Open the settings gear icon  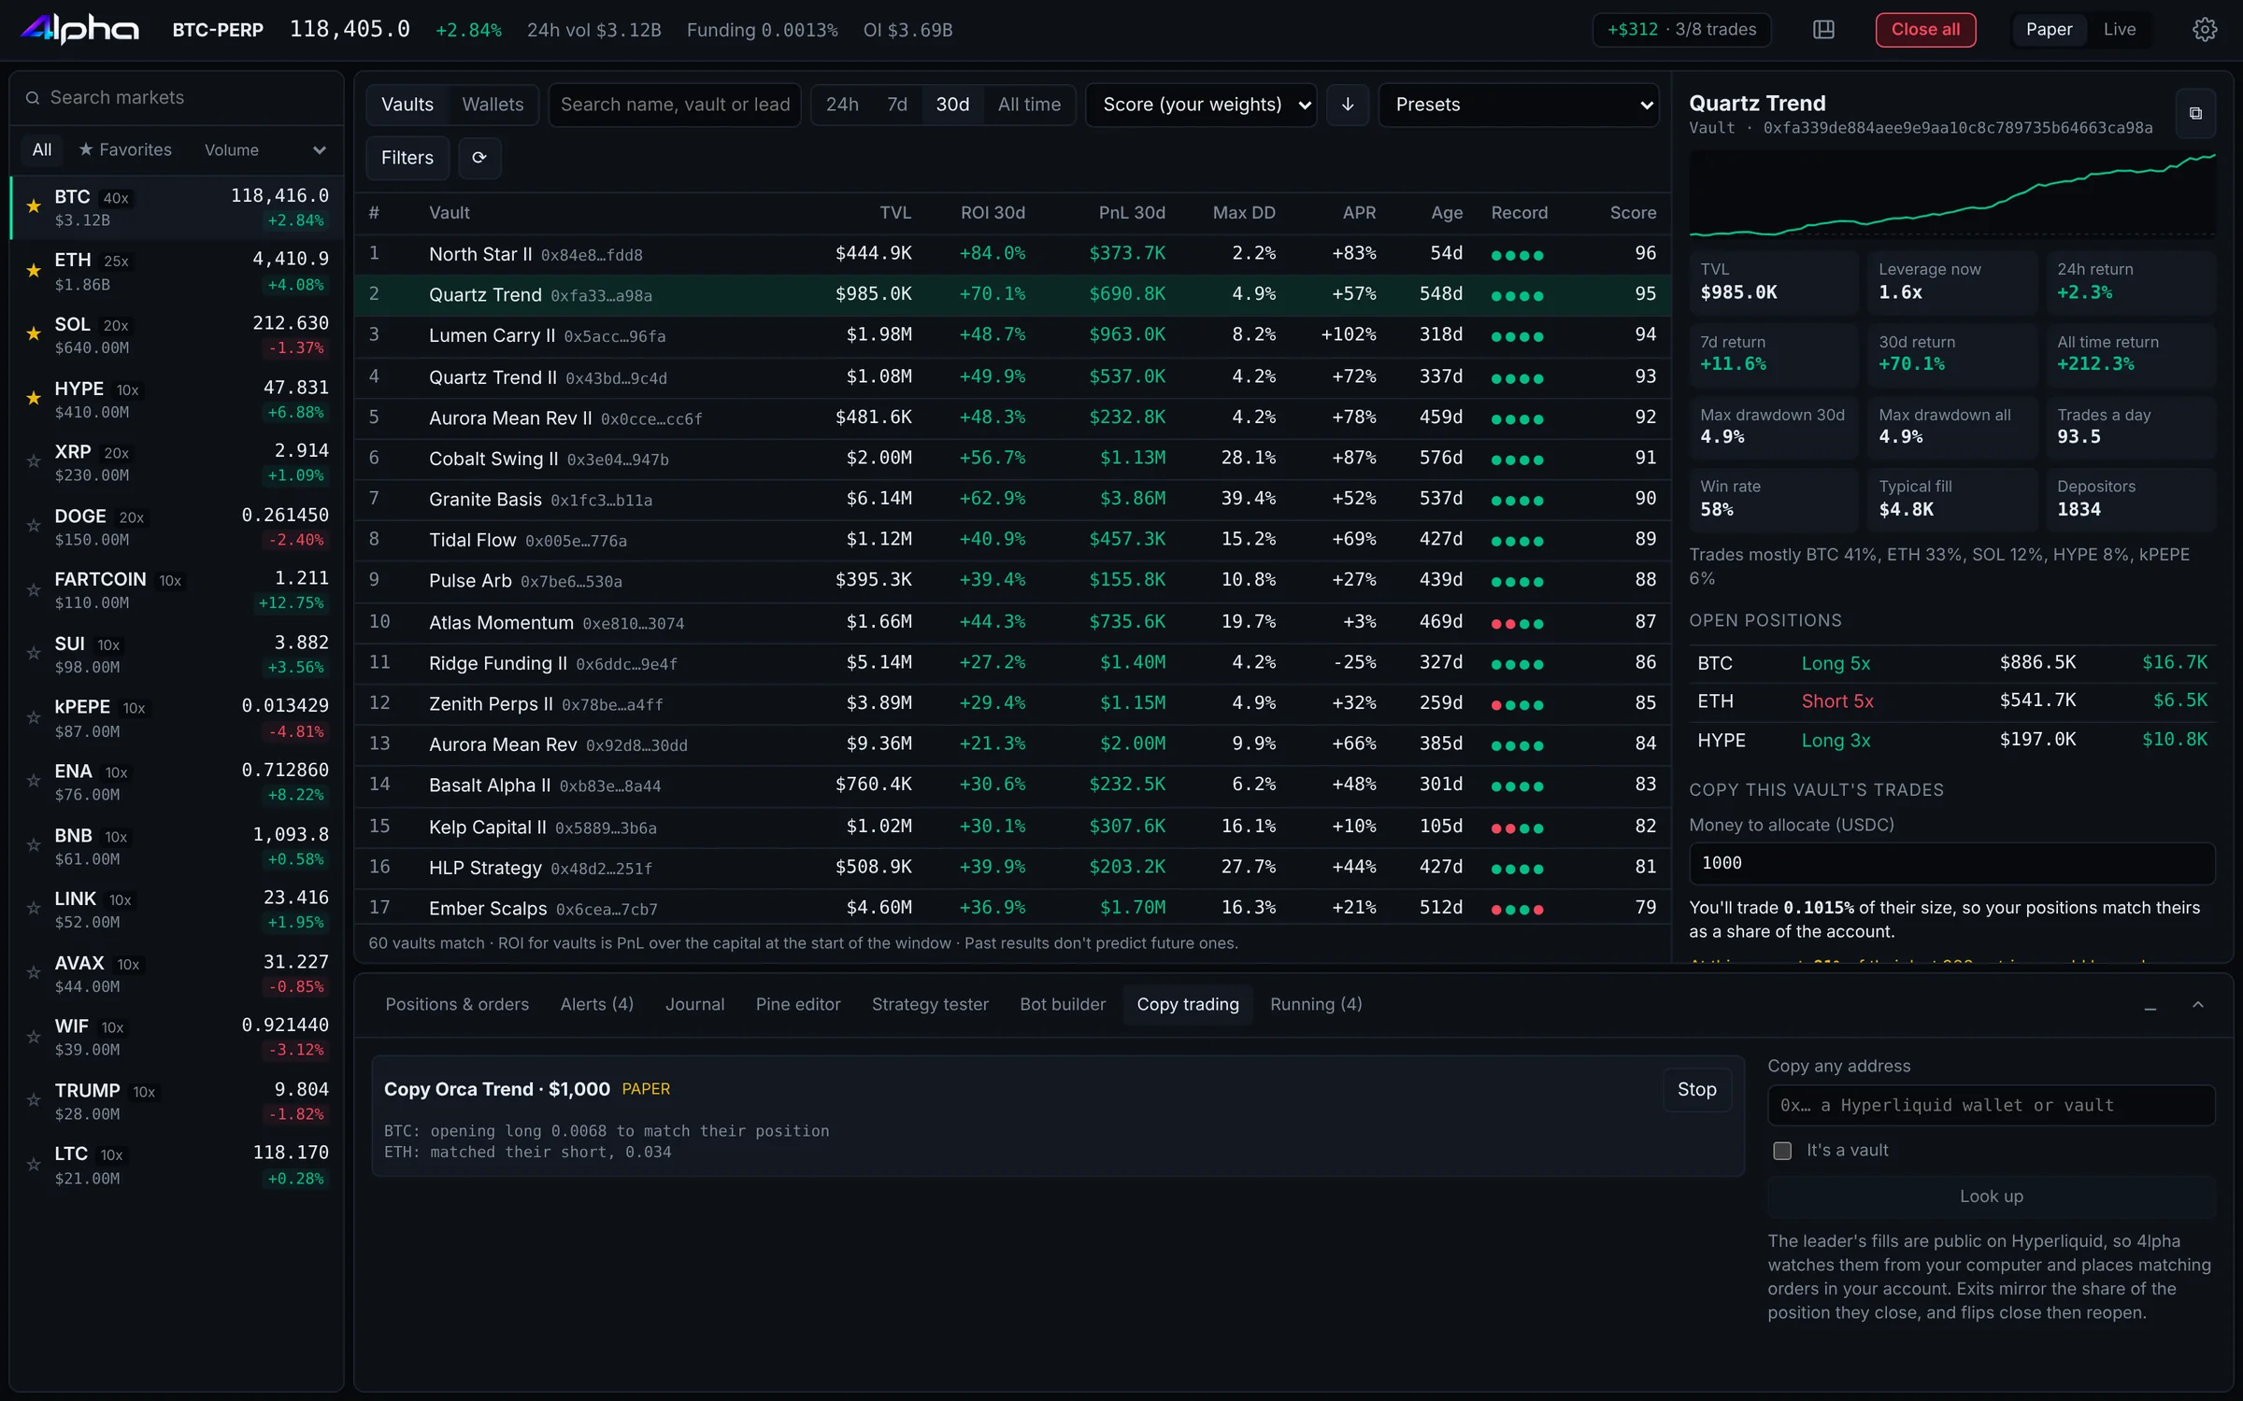click(x=2205, y=30)
